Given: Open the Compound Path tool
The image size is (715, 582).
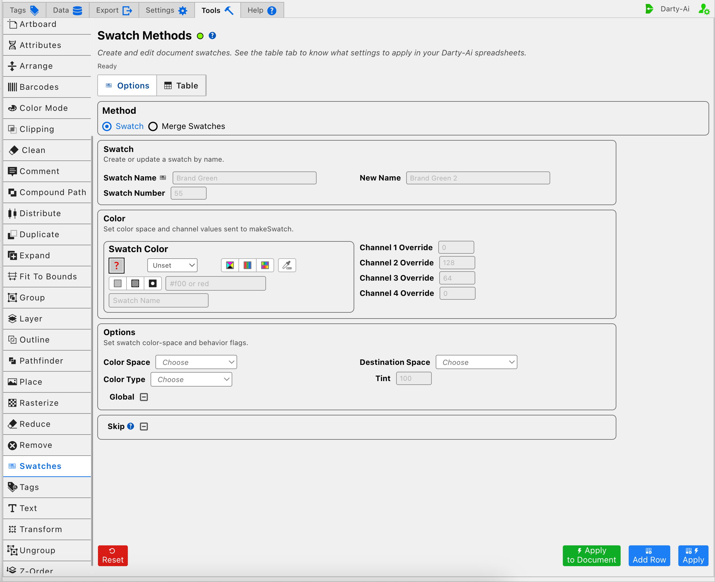Looking at the screenshot, I should click(x=47, y=192).
